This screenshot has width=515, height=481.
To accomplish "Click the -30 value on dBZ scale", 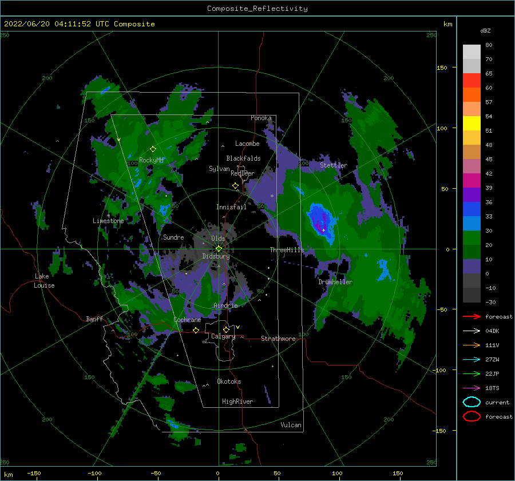I will pyautogui.click(x=490, y=302).
